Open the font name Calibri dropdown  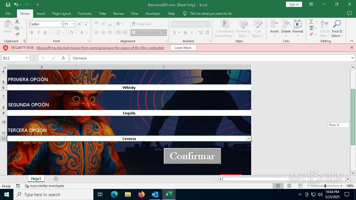pos(61,24)
